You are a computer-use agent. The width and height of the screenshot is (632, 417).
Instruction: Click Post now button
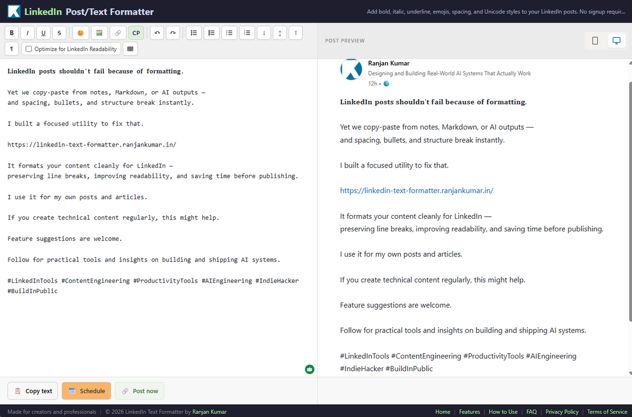[140, 391]
